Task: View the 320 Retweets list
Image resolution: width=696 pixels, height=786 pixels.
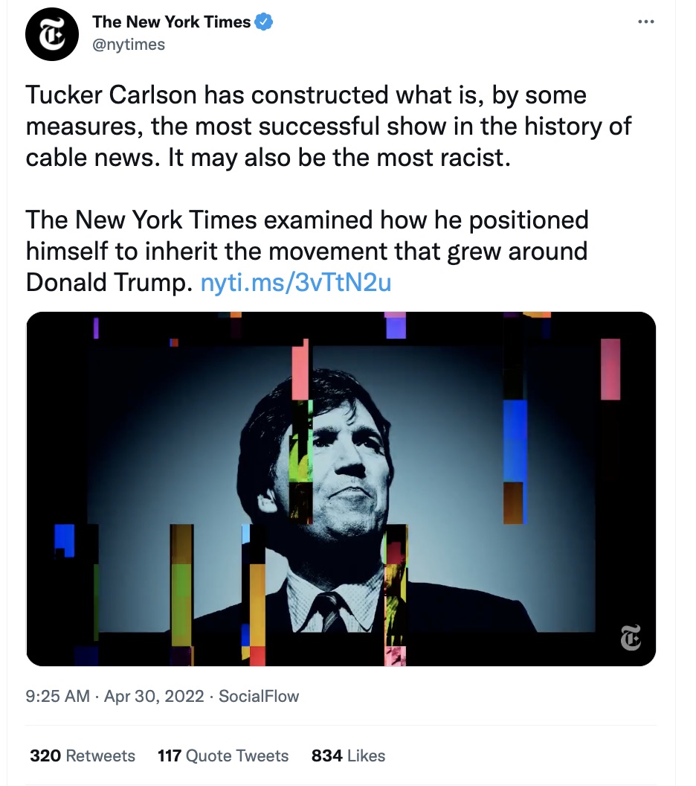Action: (x=83, y=756)
